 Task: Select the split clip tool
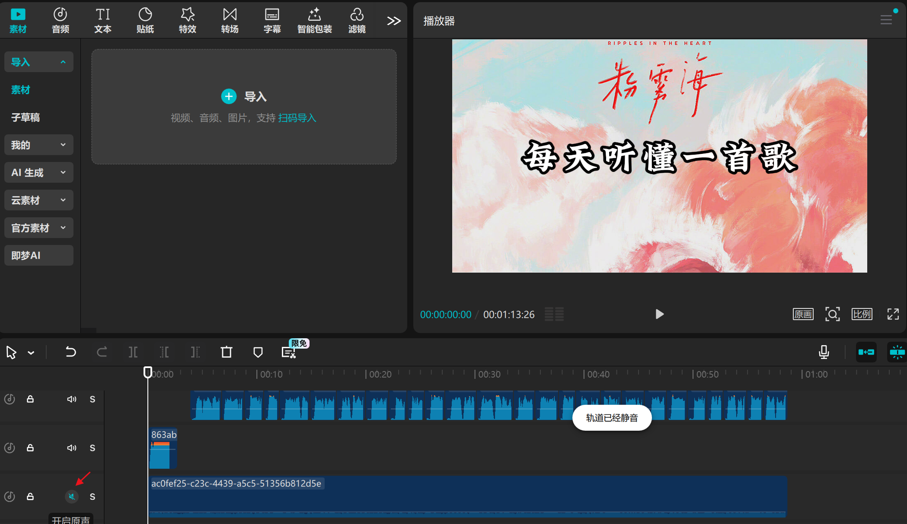[x=133, y=352]
